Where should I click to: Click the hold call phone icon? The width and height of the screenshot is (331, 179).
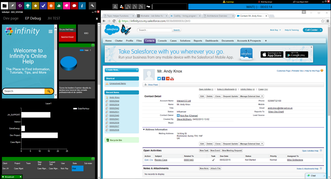[128, 7]
